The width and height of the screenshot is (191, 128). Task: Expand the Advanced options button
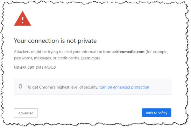(26, 113)
